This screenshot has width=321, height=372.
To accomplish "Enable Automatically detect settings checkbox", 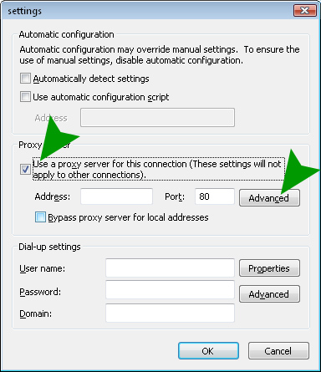I will pos(25,79).
